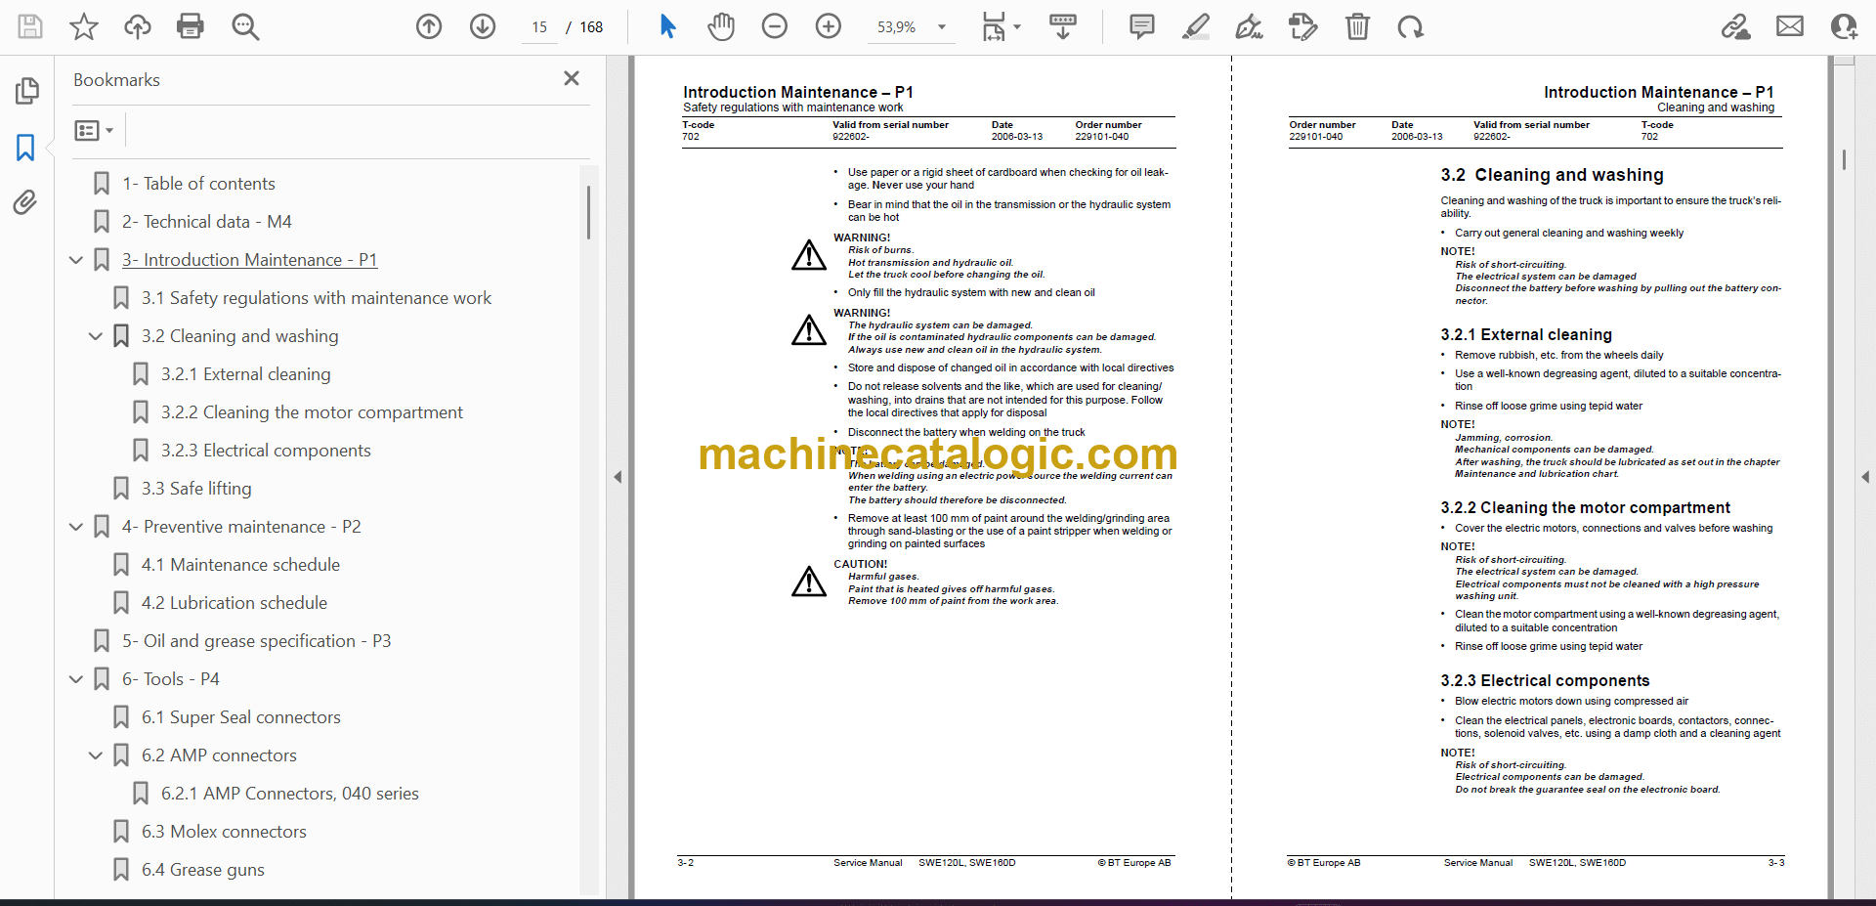Go to previous page arrow
Viewport: 1876px width, 906px height.
click(x=429, y=26)
